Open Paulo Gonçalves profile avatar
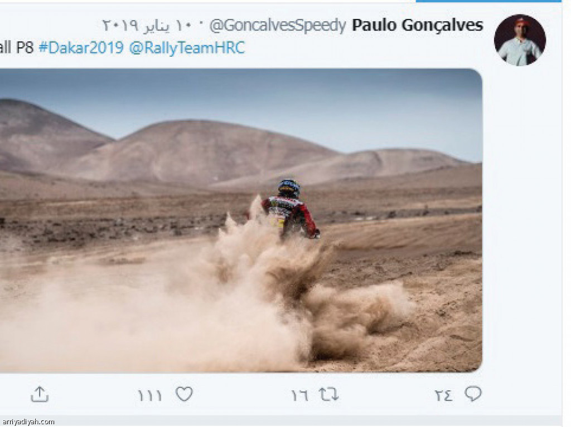 point(520,40)
